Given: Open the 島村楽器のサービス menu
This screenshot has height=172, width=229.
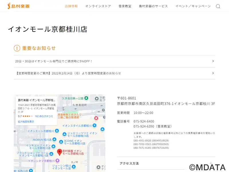Looking at the screenshot, I should point(153,6).
